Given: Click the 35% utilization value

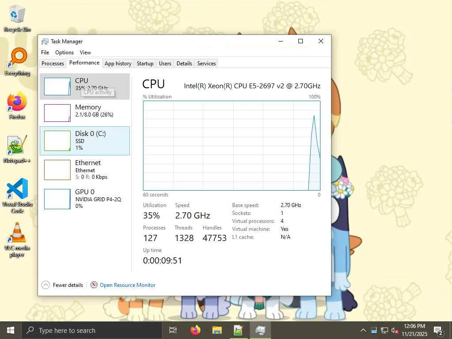Looking at the screenshot, I should [x=151, y=215].
